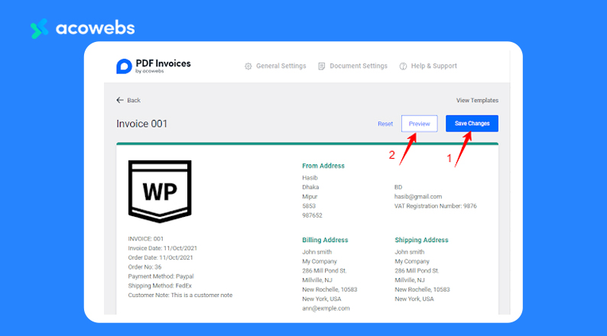Click the acowebs brand name text
The image size is (607, 336).
pyautogui.click(x=96, y=28)
